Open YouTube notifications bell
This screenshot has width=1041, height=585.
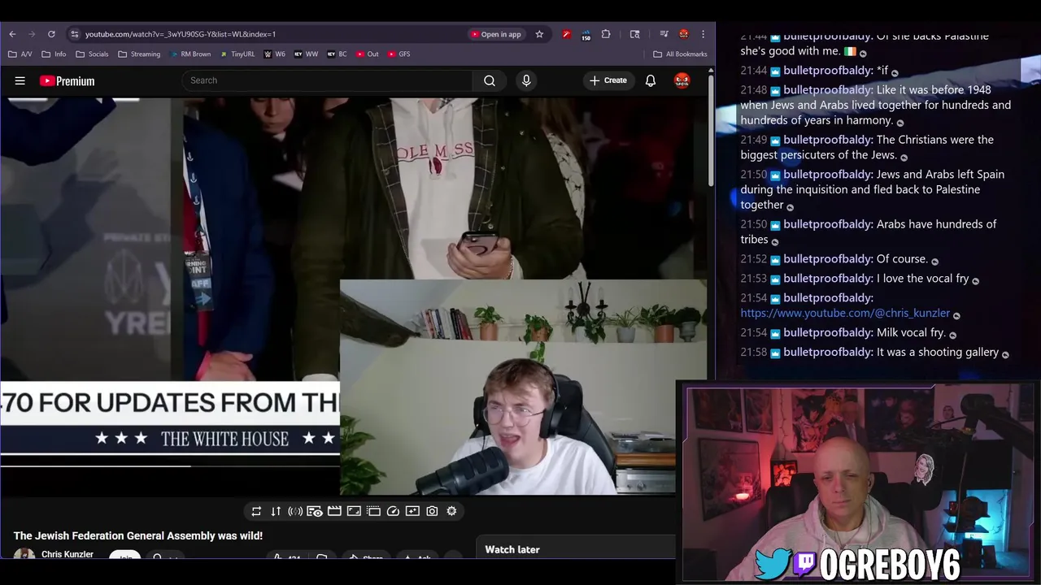[651, 80]
